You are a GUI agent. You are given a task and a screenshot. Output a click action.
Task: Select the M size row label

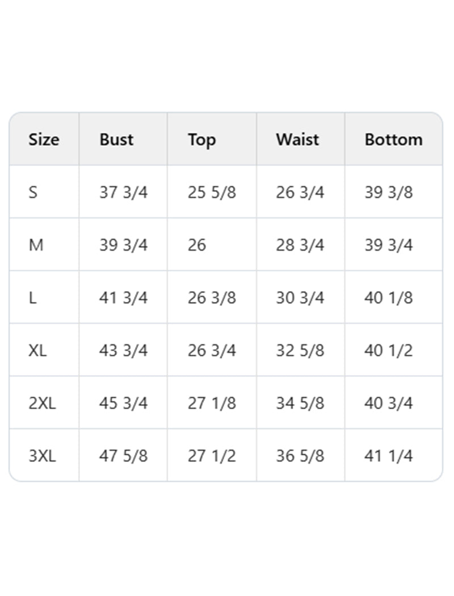(36, 245)
